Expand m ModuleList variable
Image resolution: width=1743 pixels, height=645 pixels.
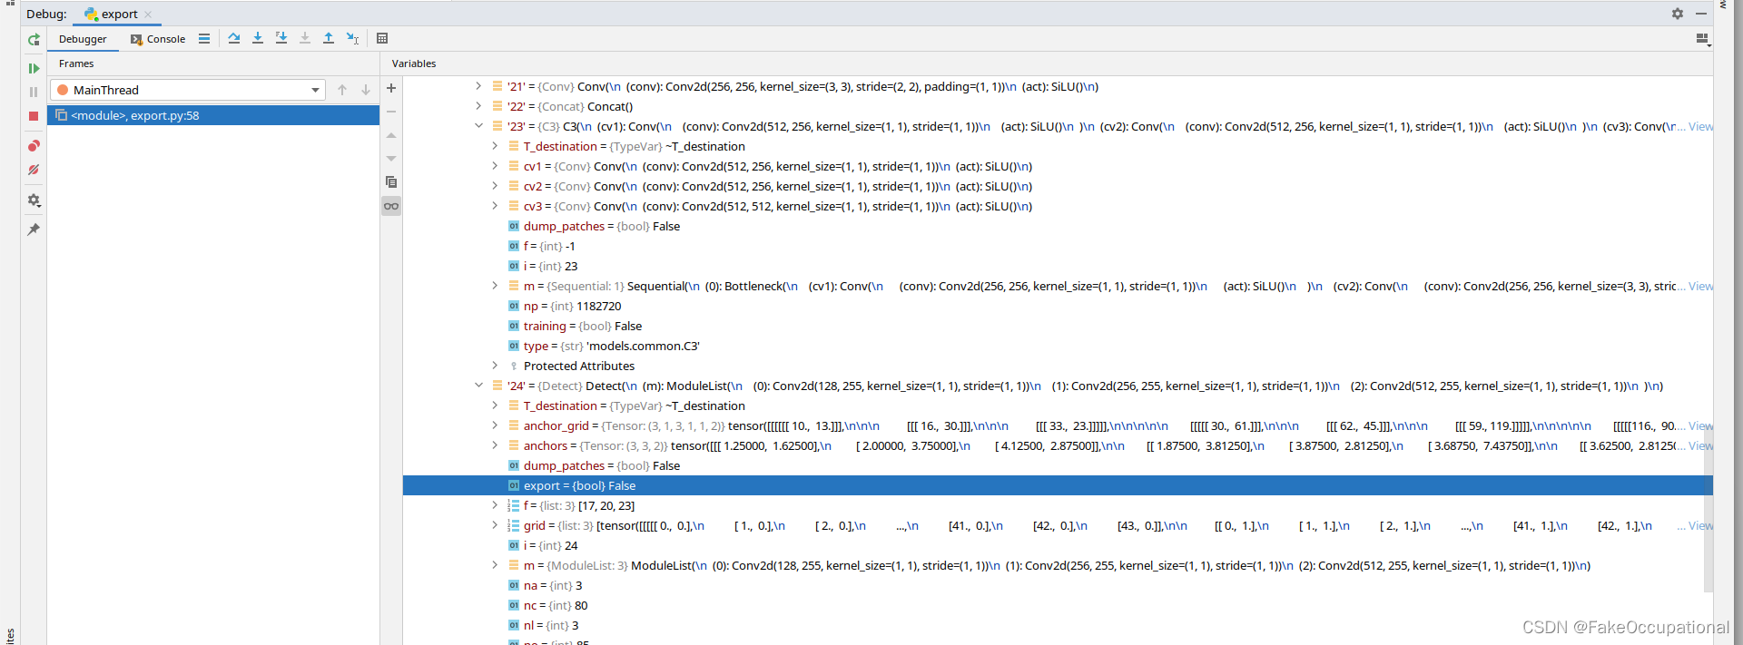coord(495,565)
